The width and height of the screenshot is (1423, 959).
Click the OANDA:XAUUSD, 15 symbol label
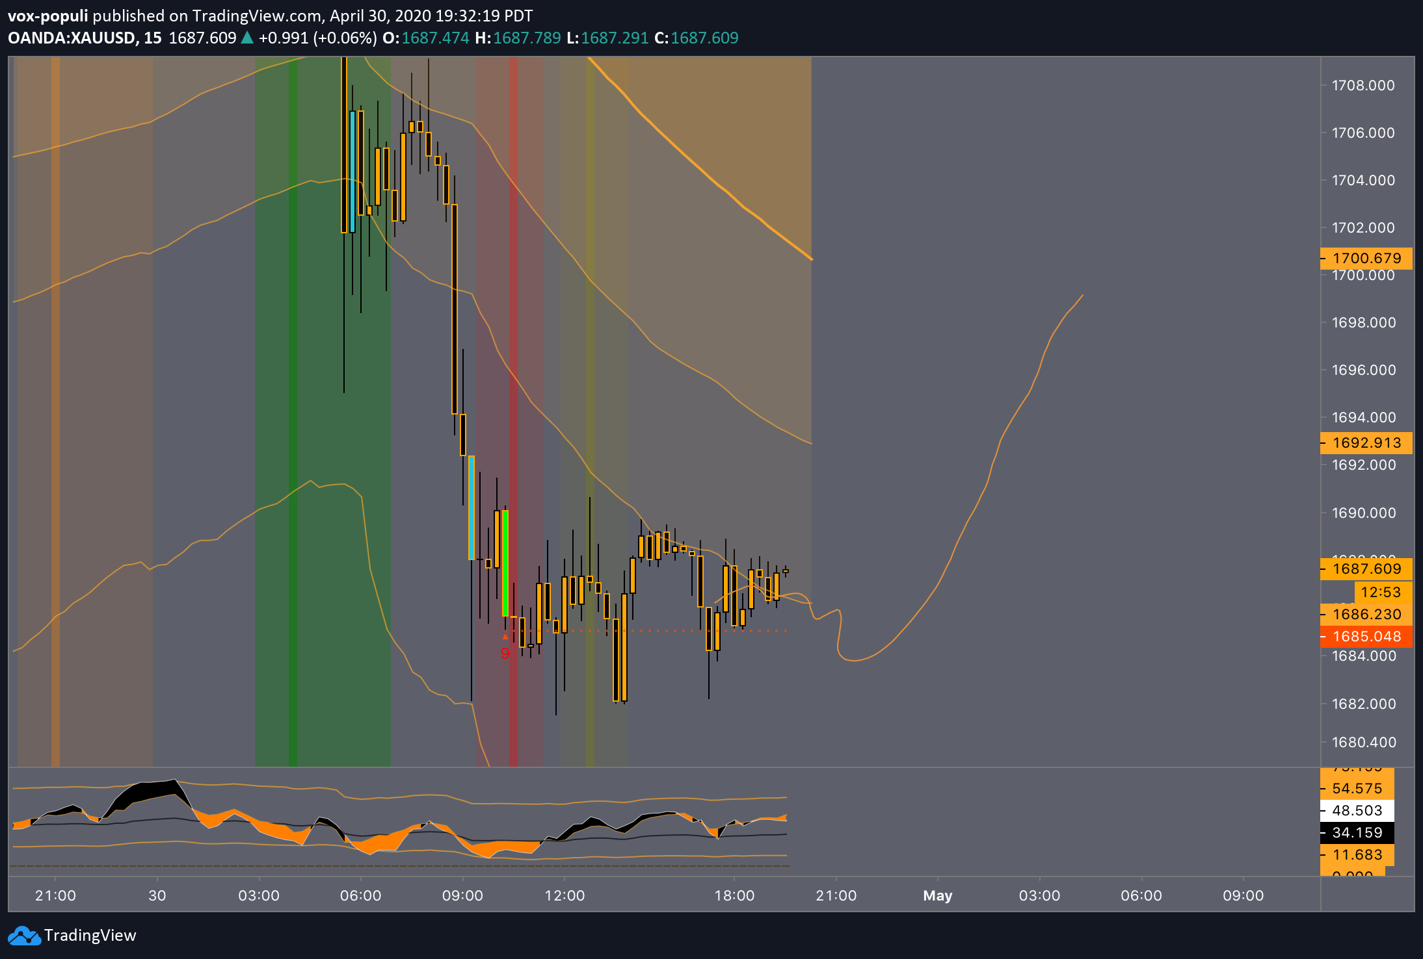(85, 38)
